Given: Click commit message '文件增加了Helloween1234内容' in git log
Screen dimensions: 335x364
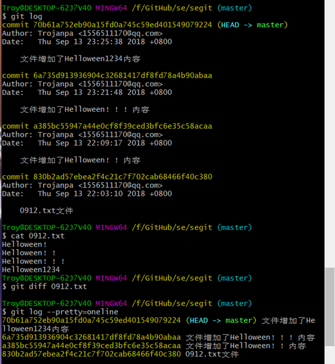Looking at the screenshot, I should (x=80, y=59).
